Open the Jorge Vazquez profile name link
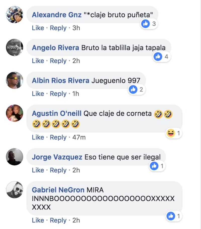 point(57,157)
